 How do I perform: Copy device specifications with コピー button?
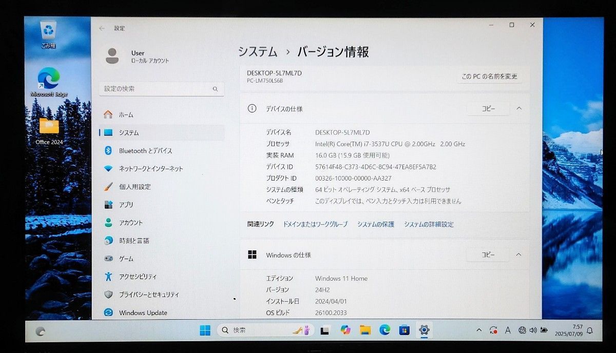click(488, 108)
